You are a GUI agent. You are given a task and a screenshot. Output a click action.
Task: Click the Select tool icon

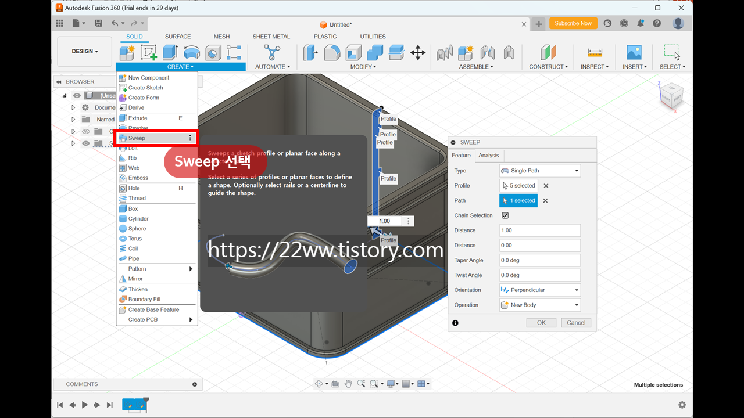pyautogui.click(x=672, y=52)
